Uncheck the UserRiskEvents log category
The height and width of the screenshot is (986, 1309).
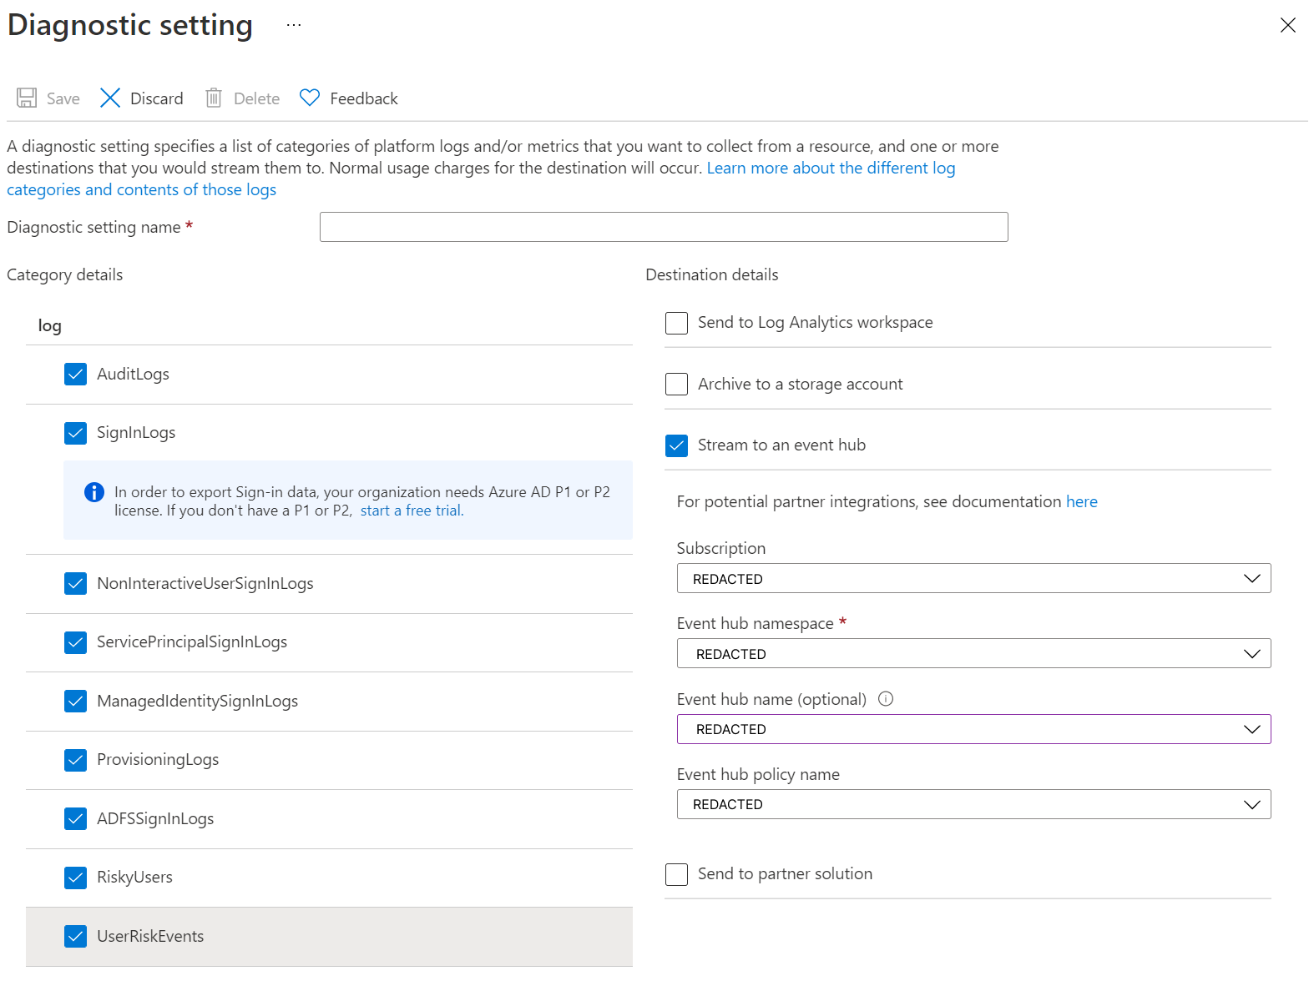[76, 937]
